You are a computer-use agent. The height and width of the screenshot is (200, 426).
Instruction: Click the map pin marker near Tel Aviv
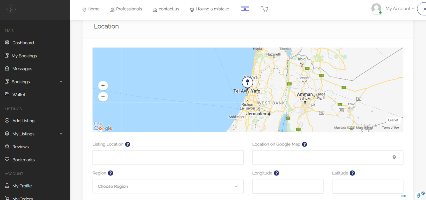(x=247, y=82)
